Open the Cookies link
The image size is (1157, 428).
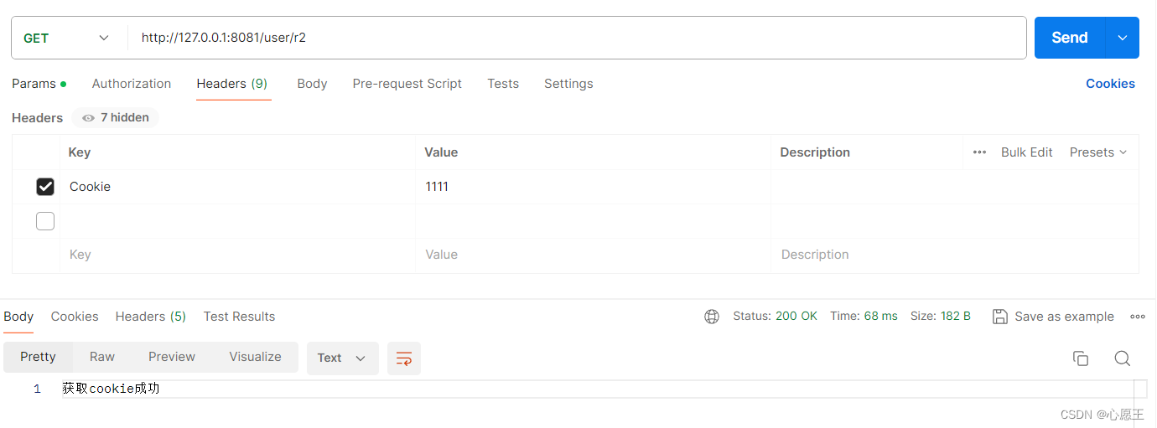click(1110, 84)
